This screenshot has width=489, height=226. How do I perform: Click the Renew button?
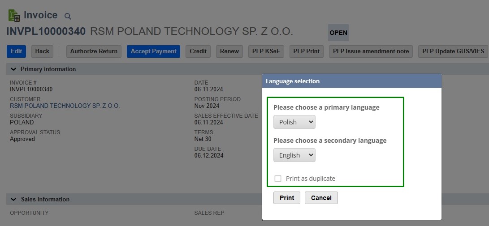[x=229, y=51]
